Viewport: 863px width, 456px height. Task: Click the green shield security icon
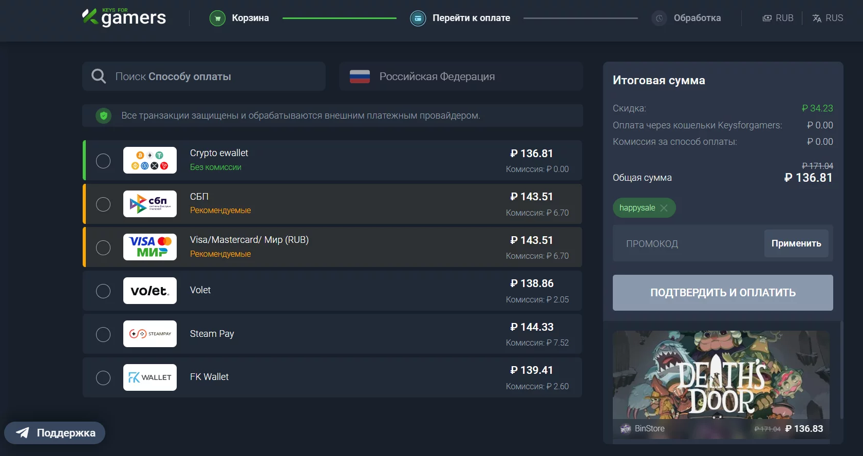tap(104, 116)
